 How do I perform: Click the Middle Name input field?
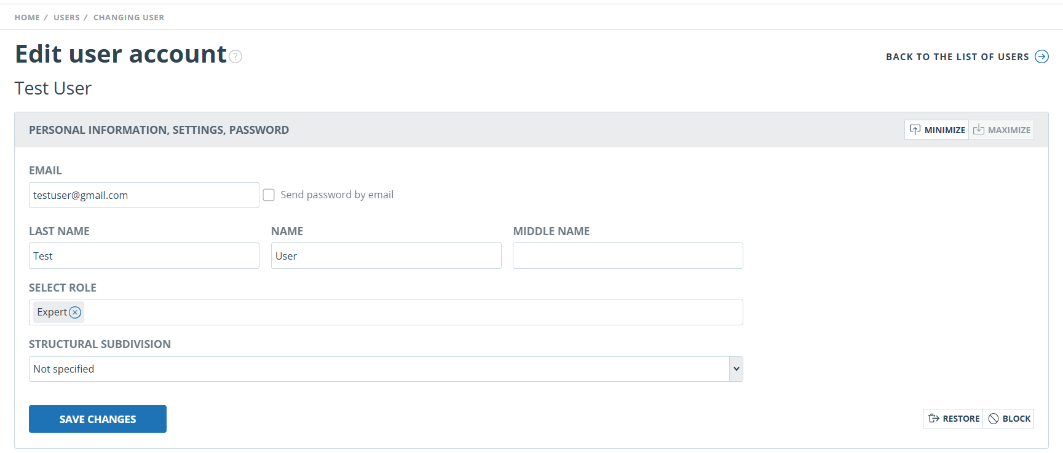pos(628,256)
